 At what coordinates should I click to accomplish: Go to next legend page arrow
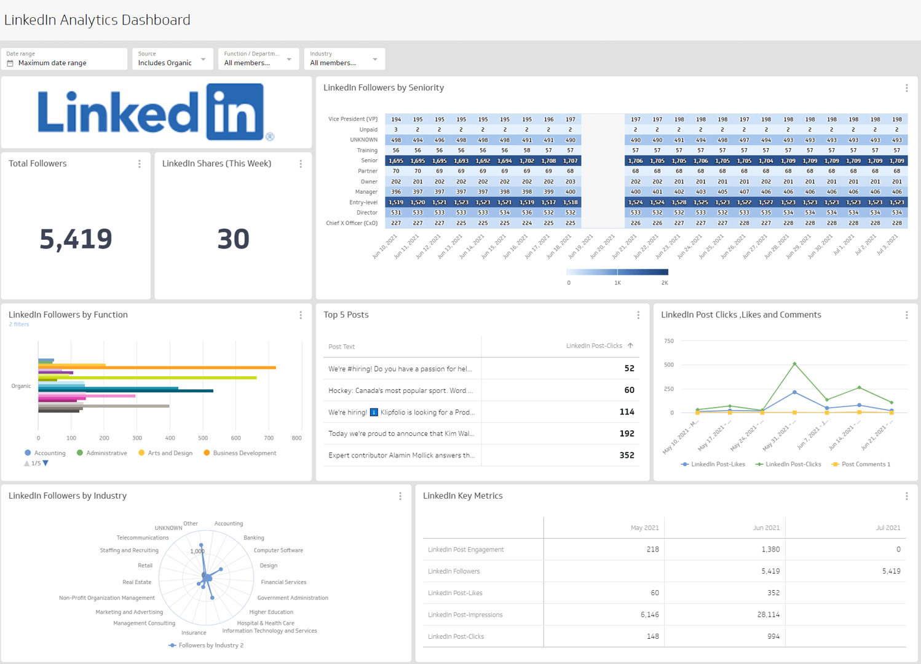45,464
